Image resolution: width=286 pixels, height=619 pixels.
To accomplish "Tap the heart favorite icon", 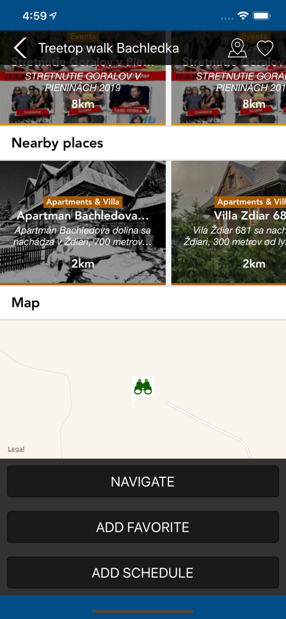I will click(265, 48).
